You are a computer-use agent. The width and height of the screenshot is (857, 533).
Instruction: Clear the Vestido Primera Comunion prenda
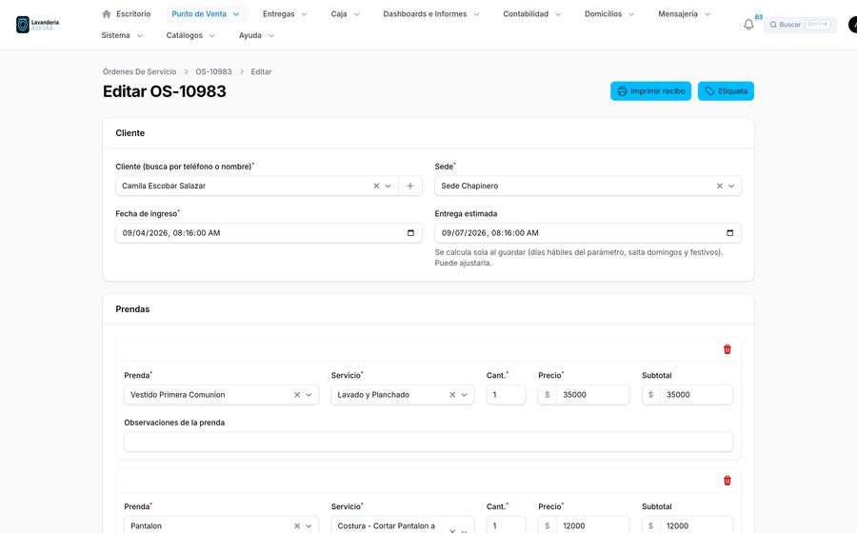click(297, 394)
